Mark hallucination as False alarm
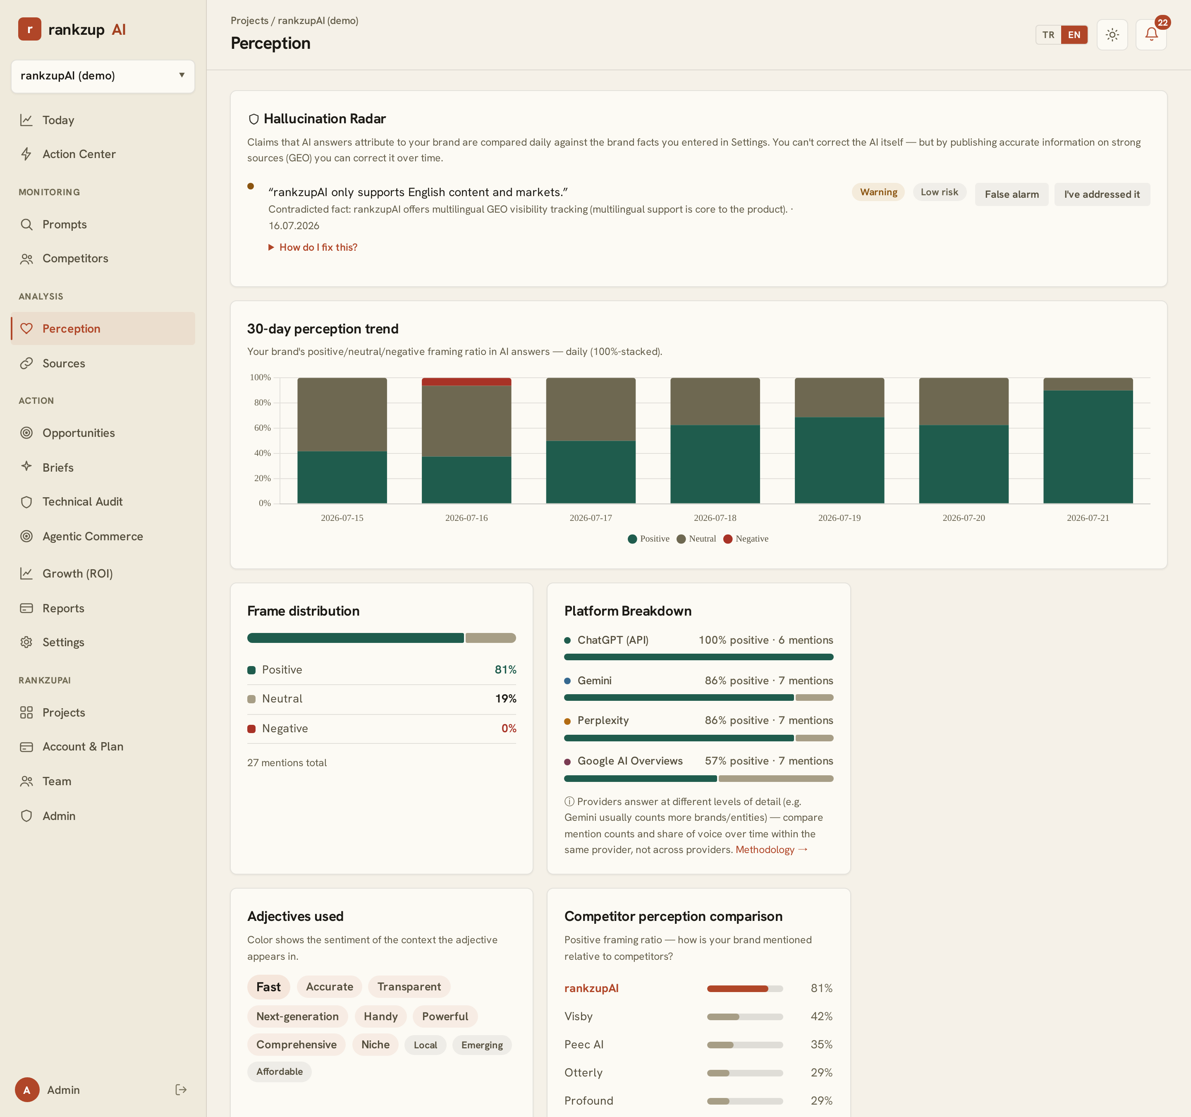Image resolution: width=1191 pixels, height=1117 pixels. click(x=1012, y=194)
